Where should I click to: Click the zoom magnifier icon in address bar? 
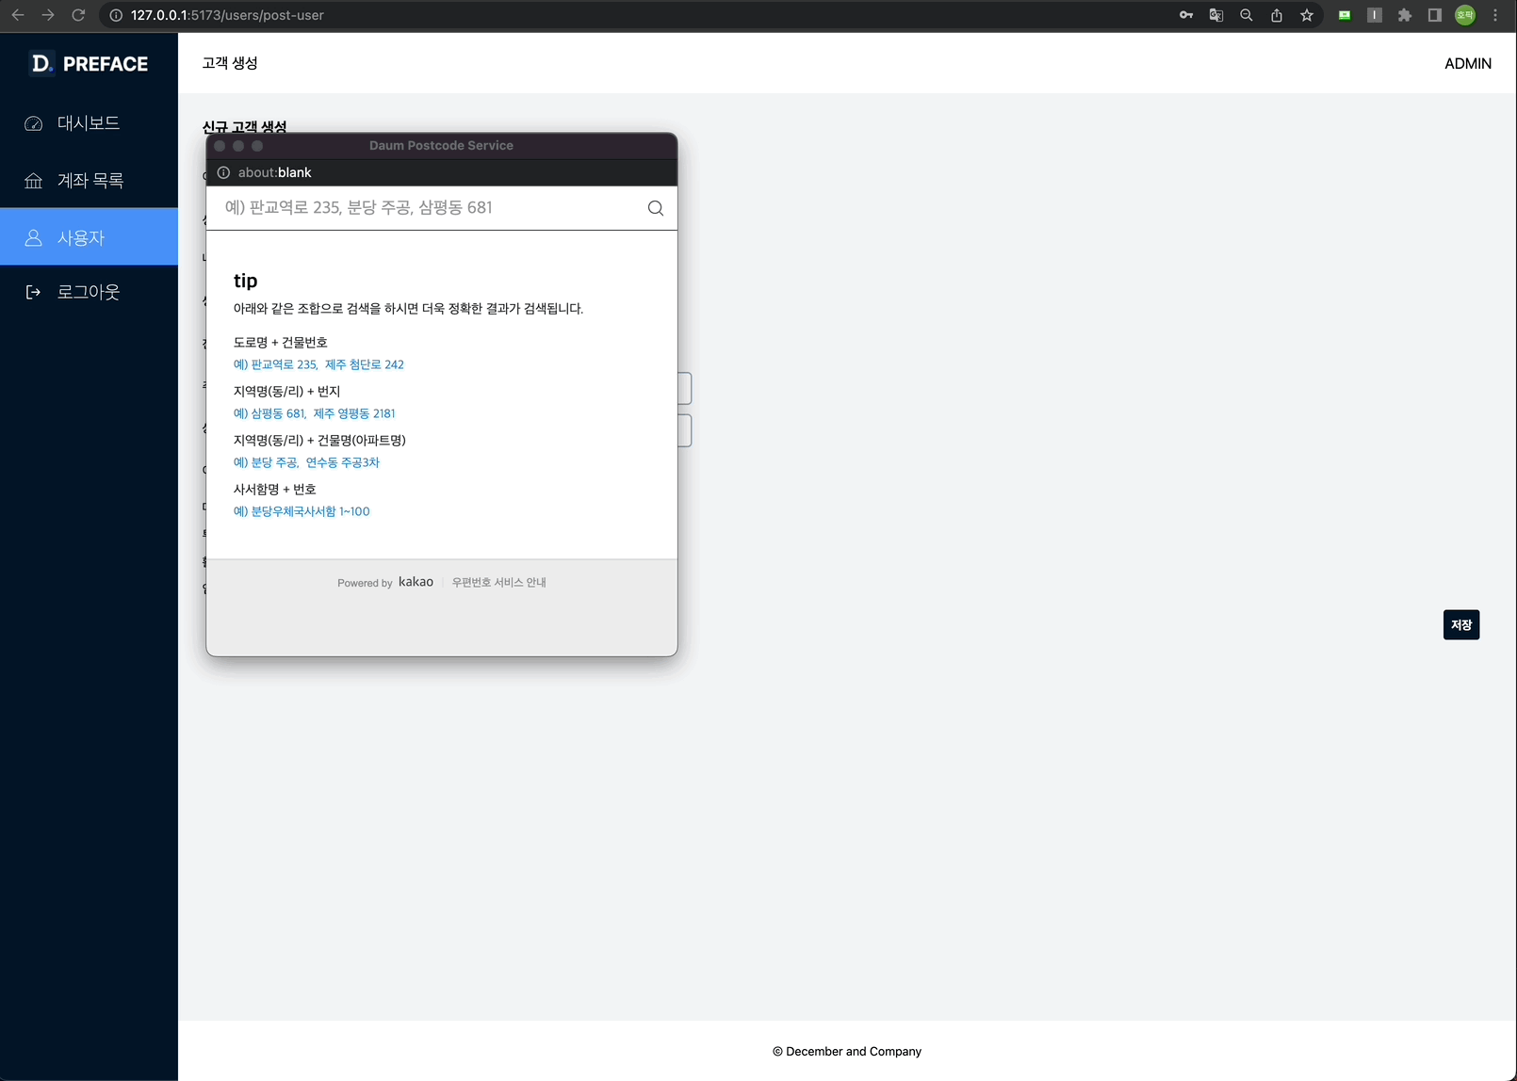click(1247, 15)
